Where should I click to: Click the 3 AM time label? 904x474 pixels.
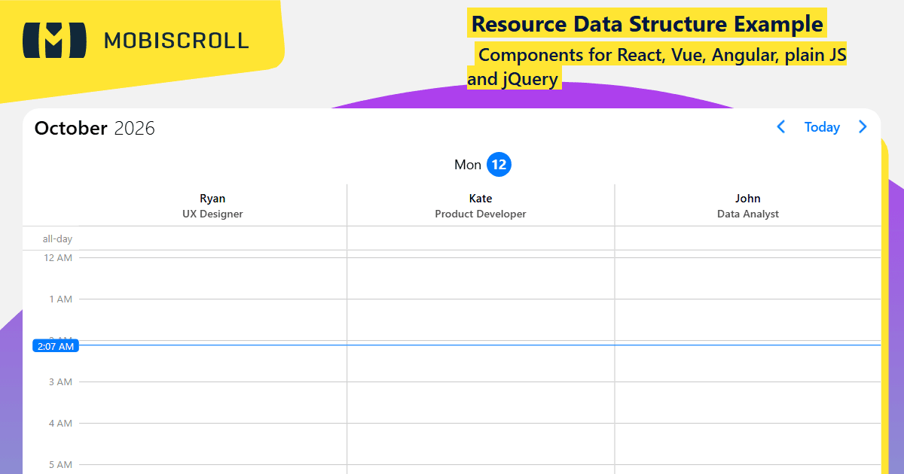(x=60, y=382)
